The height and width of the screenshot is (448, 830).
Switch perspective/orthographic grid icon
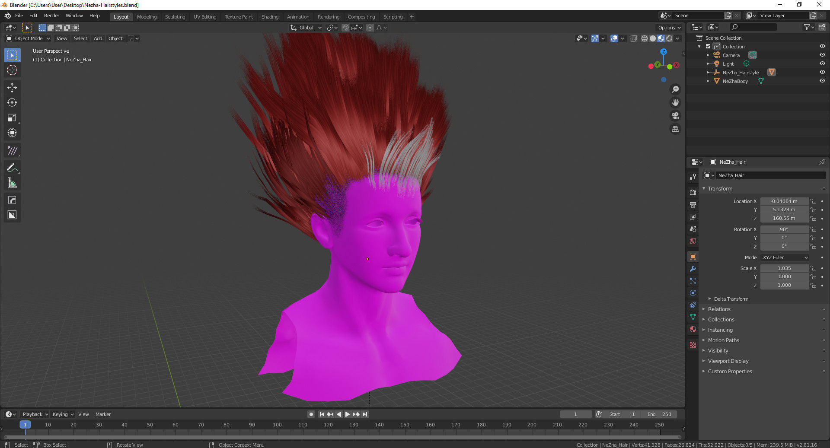675,129
